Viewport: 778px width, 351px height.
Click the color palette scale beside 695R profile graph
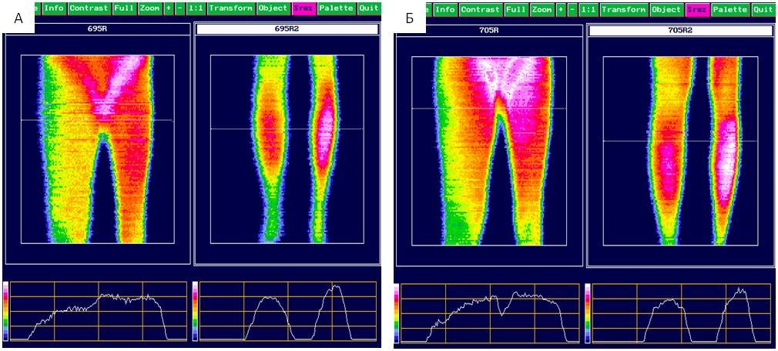pyautogui.click(x=6, y=311)
